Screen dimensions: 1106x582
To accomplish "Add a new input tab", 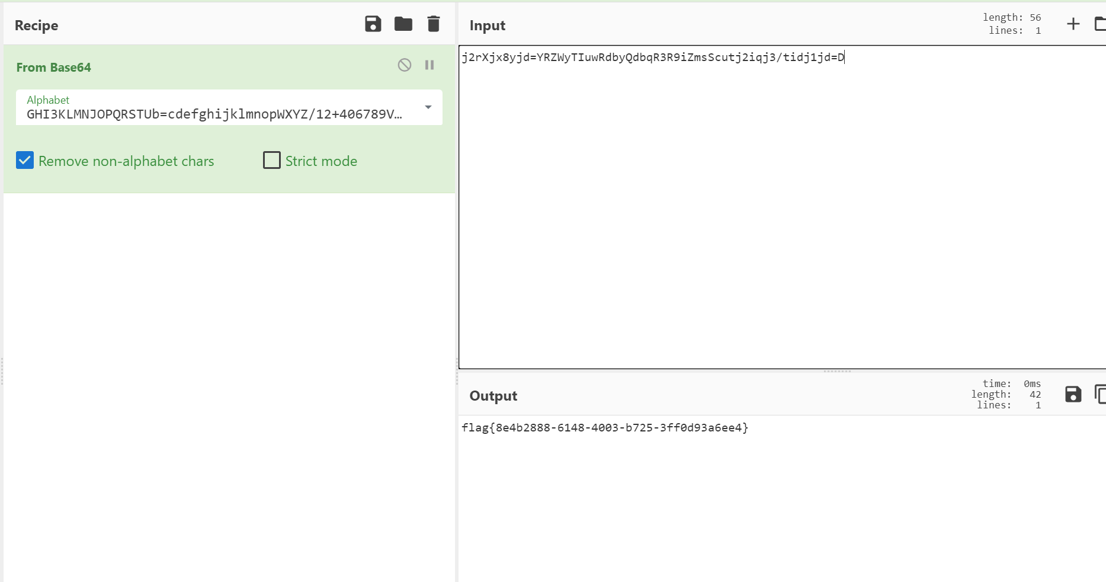I will click(1073, 24).
